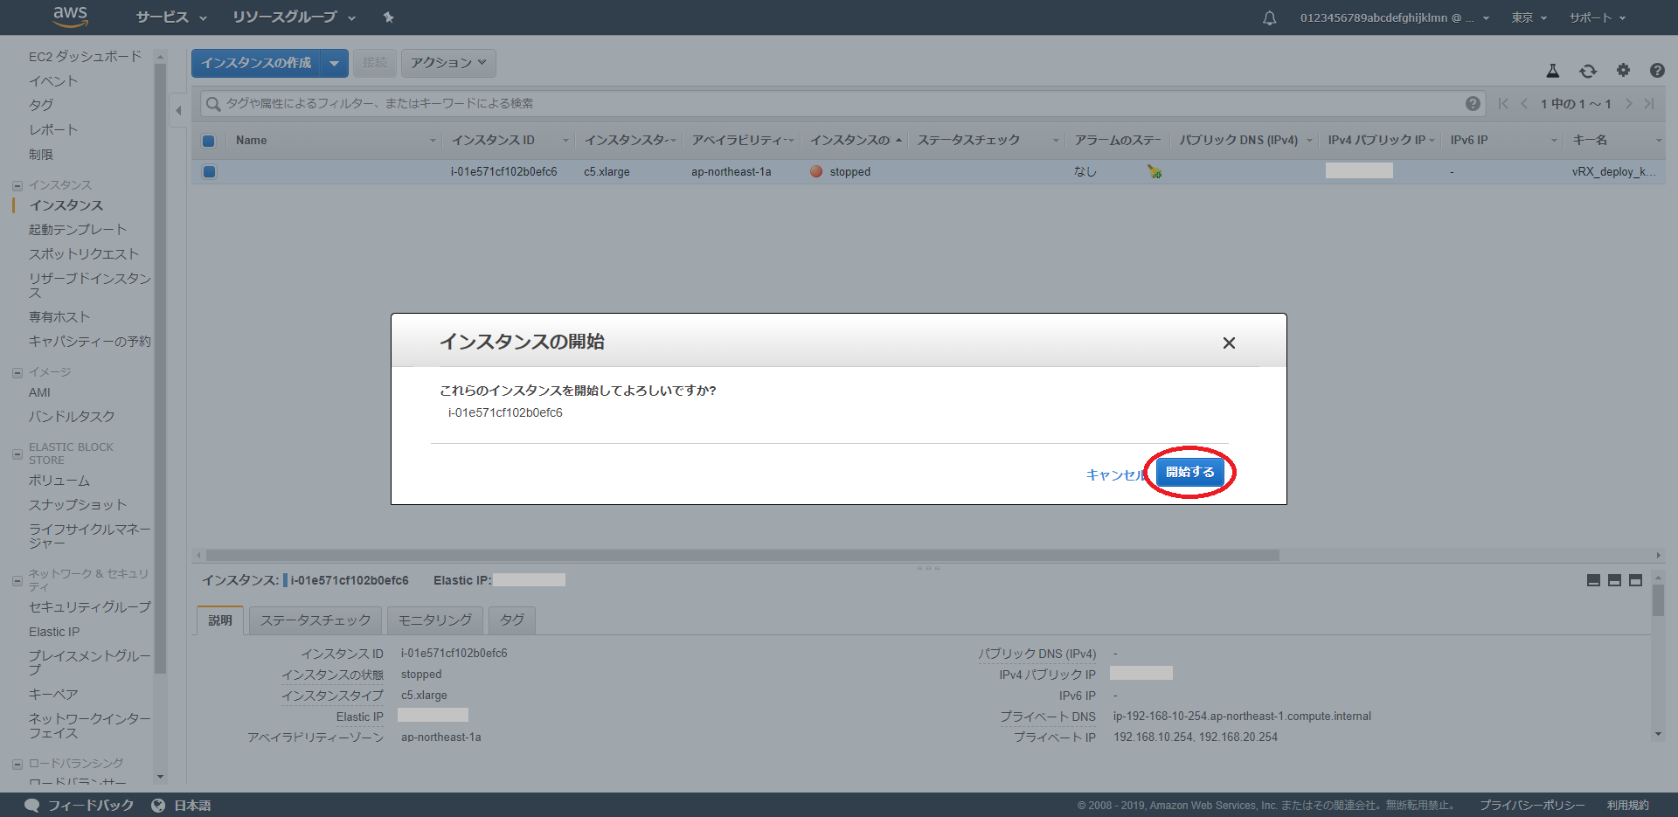Close the インスタンスの開始 dialog
The width and height of the screenshot is (1678, 817).
click(x=1229, y=343)
